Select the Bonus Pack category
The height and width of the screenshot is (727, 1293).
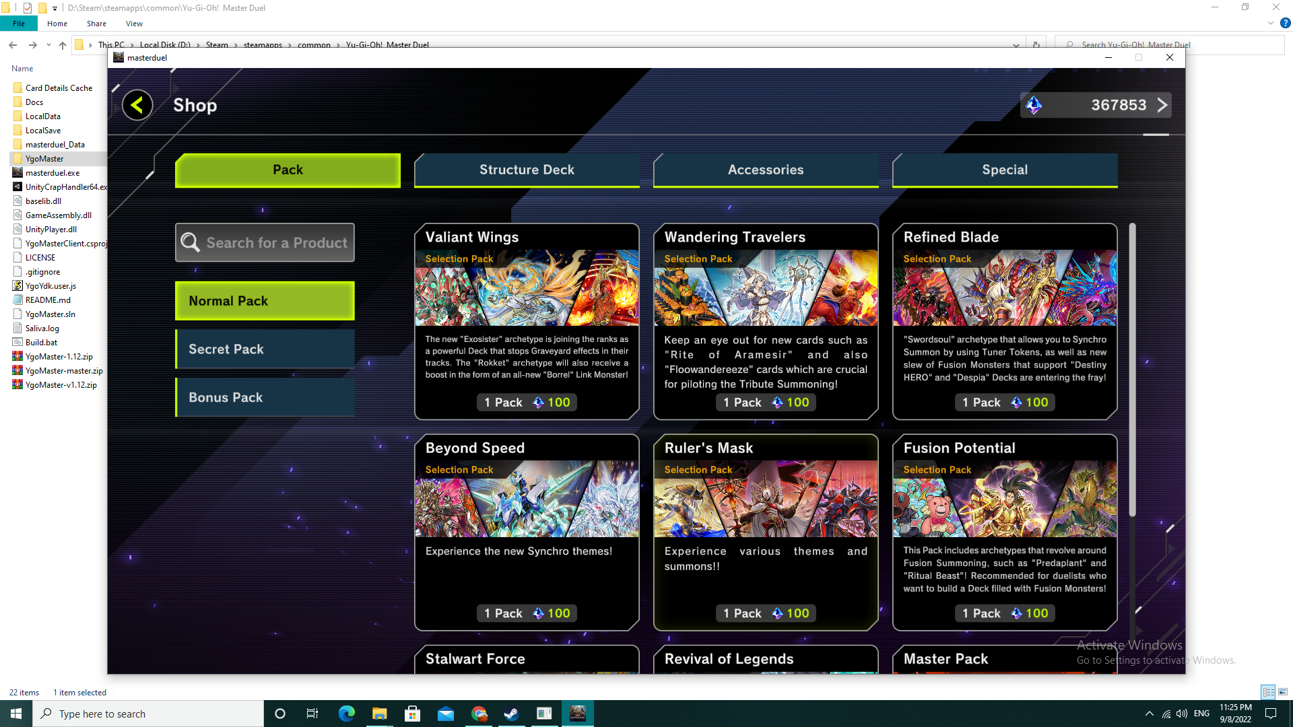pyautogui.click(x=265, y=398)
